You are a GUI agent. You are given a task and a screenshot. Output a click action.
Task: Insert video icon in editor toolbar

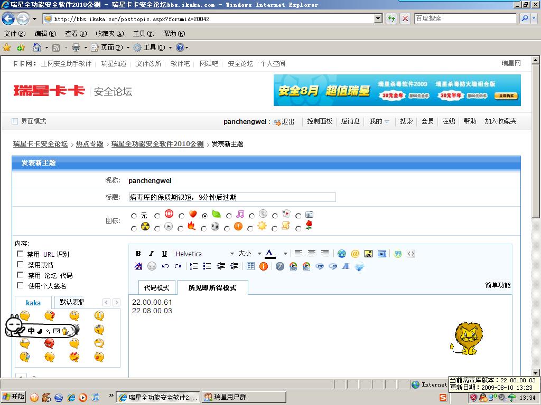point(381,254)
